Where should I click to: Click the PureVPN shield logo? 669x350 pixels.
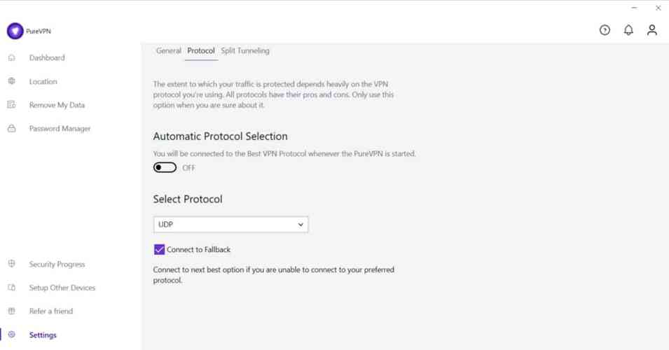[15, 31]
